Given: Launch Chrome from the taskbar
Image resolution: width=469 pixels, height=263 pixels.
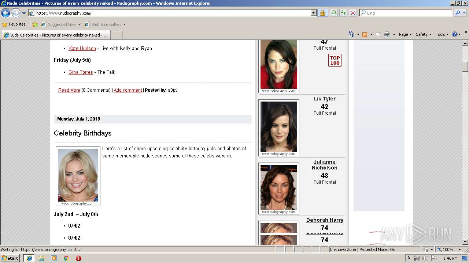Looking at the screenshot, I should pyautogui.click(x=66, y=258).
